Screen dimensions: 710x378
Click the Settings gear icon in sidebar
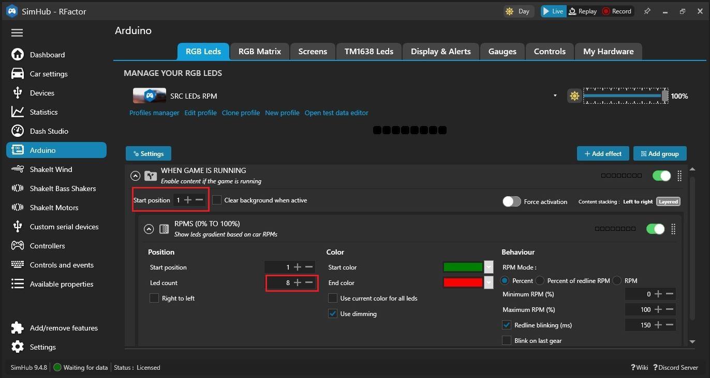point(18,347)
